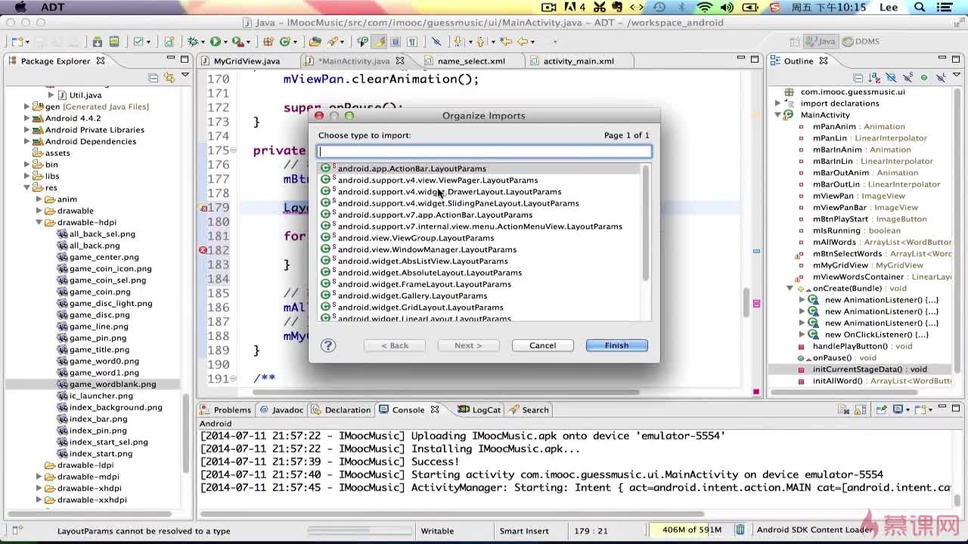Viewport: 968px width, 544px height.
Task: Open the help icon in Organize Imports
Action: [x=328, y=345]
